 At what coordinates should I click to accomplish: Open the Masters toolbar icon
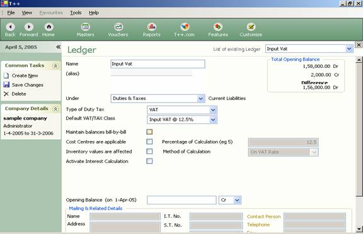click(85, 27)
